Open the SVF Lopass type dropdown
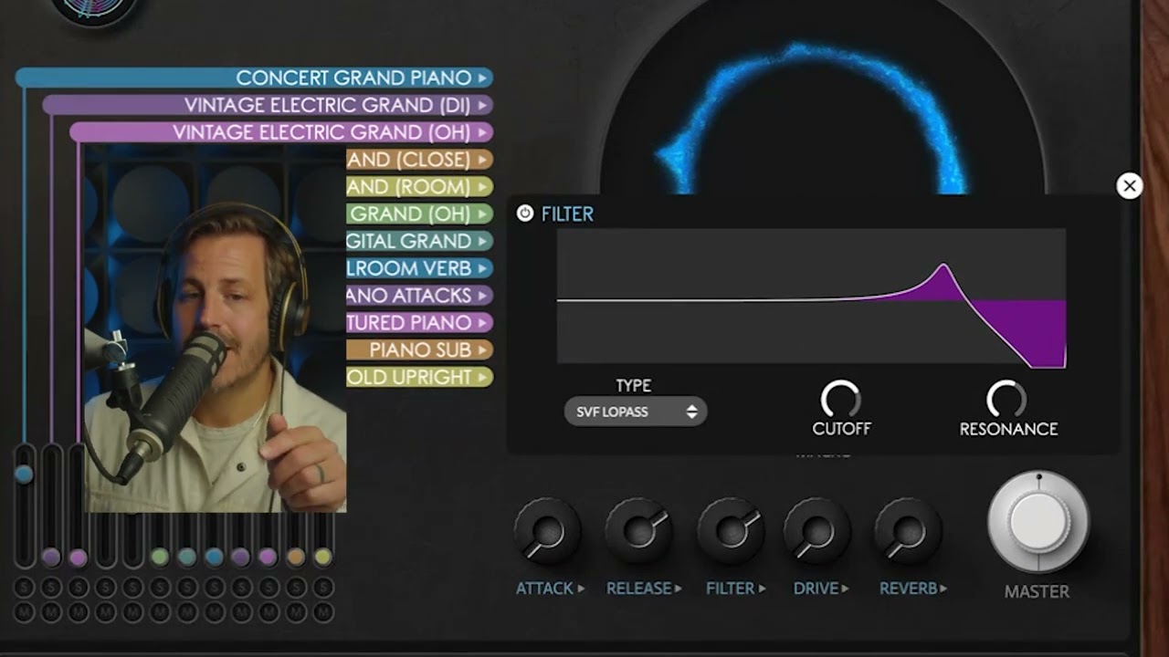This screenshot has height=657, width=1169. (x=635, y=412)
